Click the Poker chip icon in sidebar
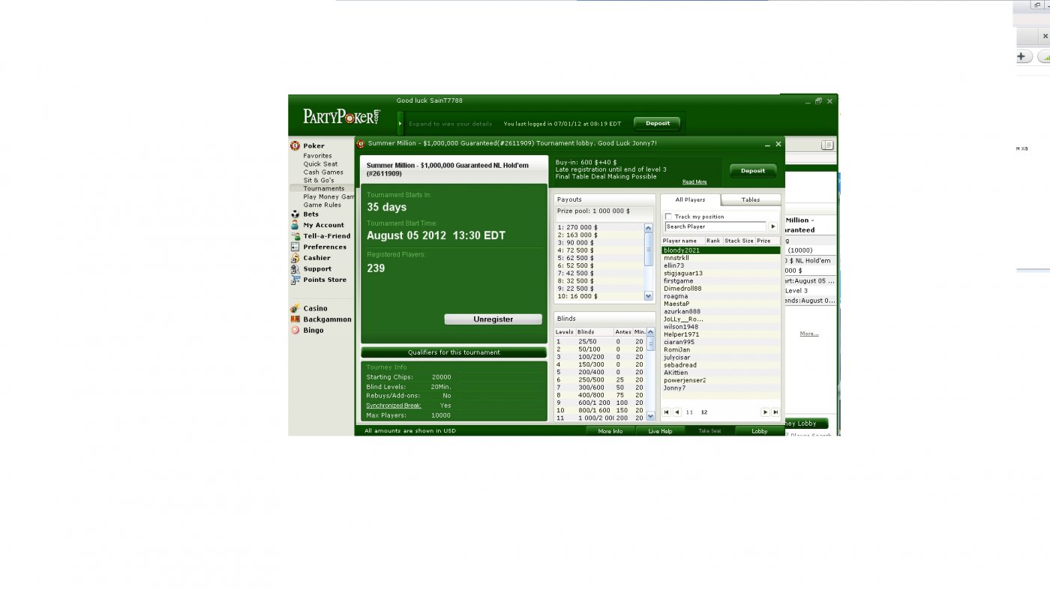Viewport: 1050px width, 590px height. pos(295,146)
